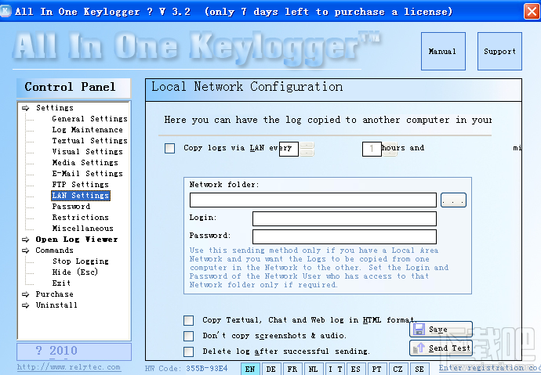Screen dimensions: 541x375
Task: Click the arrow icon beside Settings
Action: click(x=26, y=108)
